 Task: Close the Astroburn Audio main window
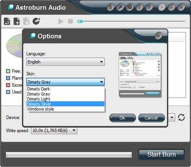(181, 7)
